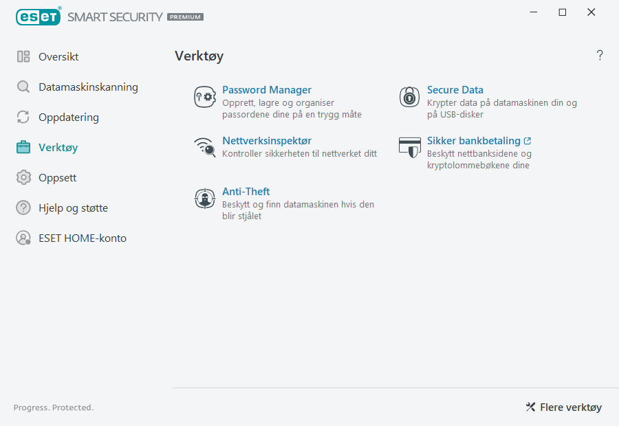Click the Anti-Theft person icon
This screenshot has width=619, height=426.
point(205,198)
